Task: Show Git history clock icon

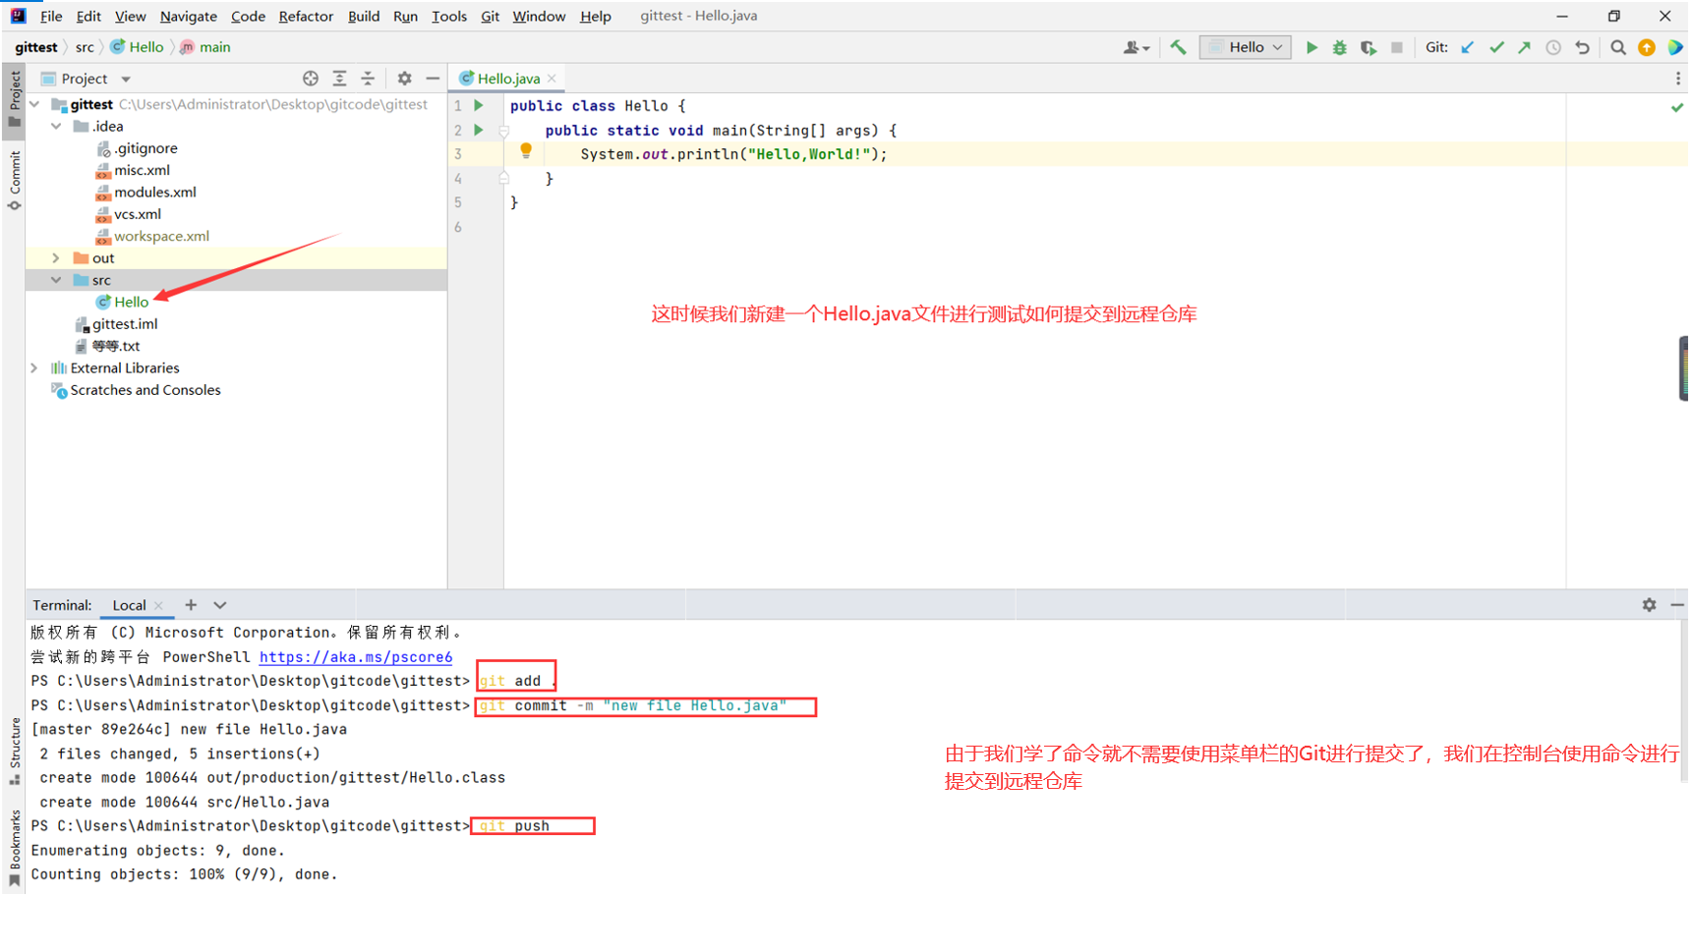Action: [1553, 47]
